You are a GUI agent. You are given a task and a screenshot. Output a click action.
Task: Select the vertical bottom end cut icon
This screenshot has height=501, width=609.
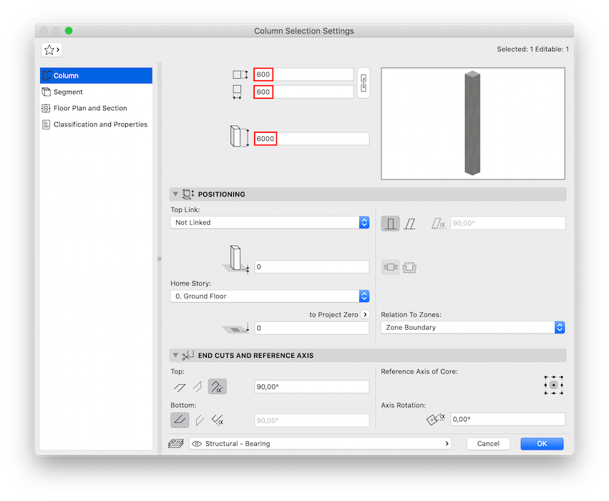coord(200,420)
